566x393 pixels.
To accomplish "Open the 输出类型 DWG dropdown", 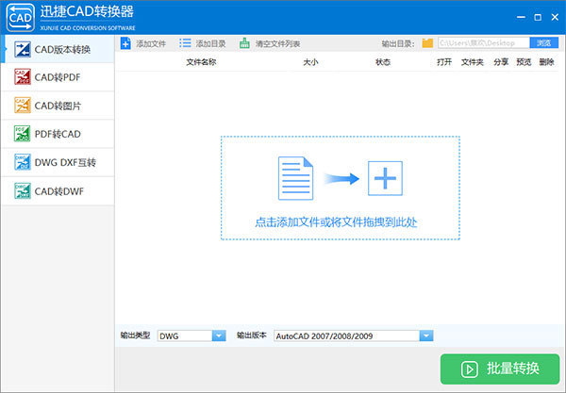I will point(191,336).
